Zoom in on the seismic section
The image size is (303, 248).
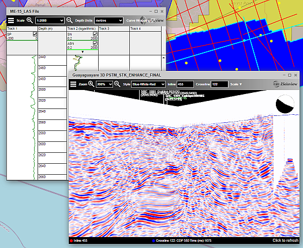coord(91,84)
